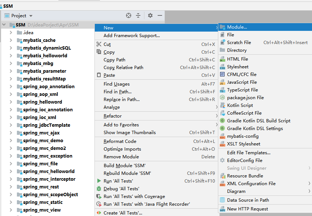The height and width of the screenshot is (216, 312).
Task: Select Reformat Code menu entry
Action: point(157,141)
